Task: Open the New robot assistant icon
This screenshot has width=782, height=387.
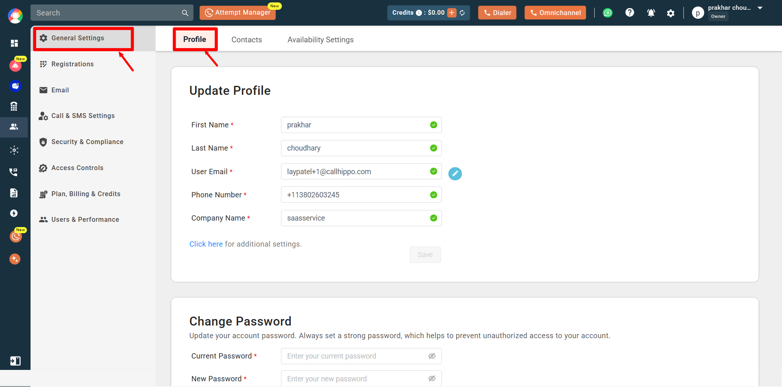Action: [x=15, y=65]
